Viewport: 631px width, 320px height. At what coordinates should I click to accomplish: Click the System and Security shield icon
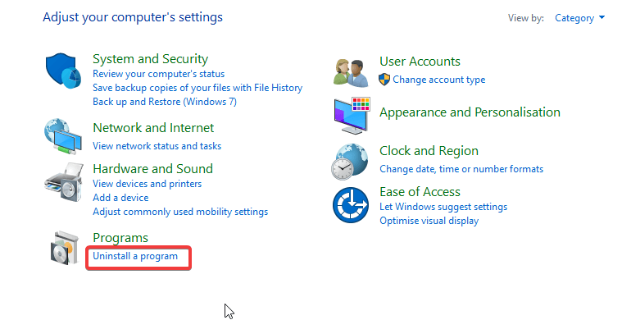click(x=63, y=71)
